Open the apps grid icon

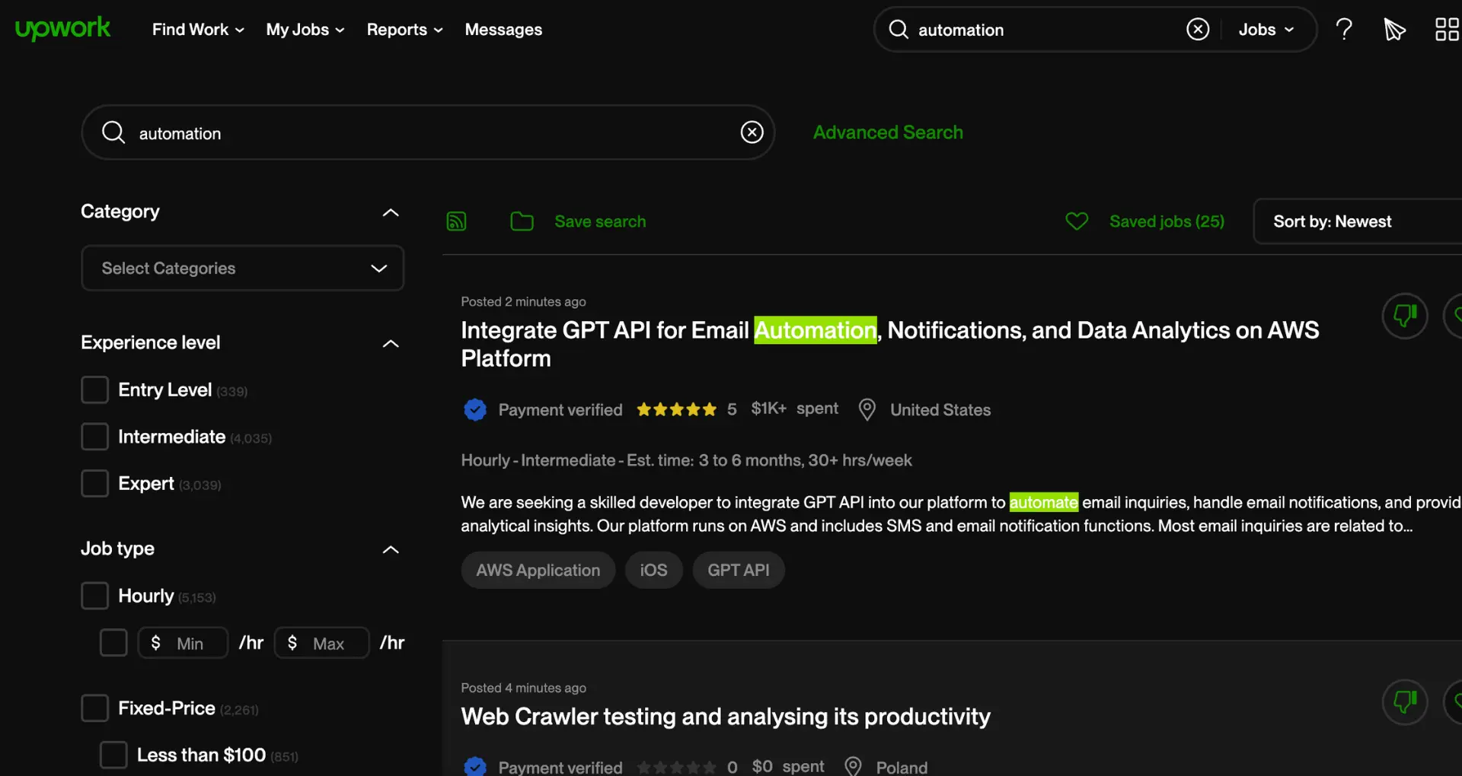[1447, 30]
